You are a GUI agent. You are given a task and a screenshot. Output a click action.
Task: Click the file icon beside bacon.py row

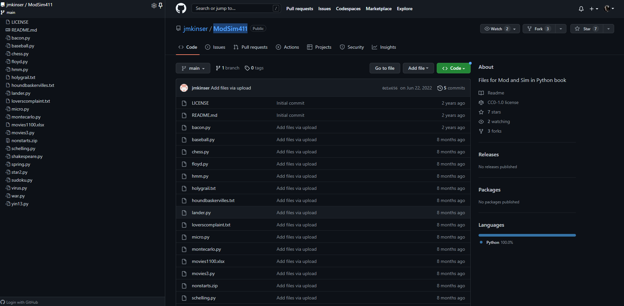click(x=184, y=127)
